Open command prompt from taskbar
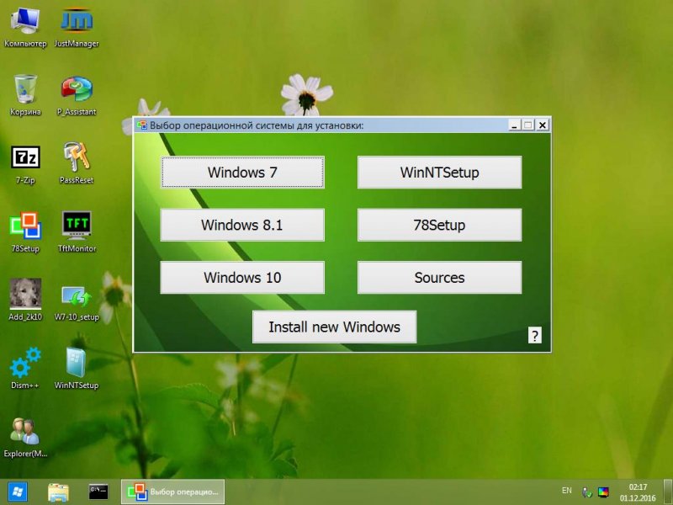Viewport: 673px width, 505px height. 98,492
